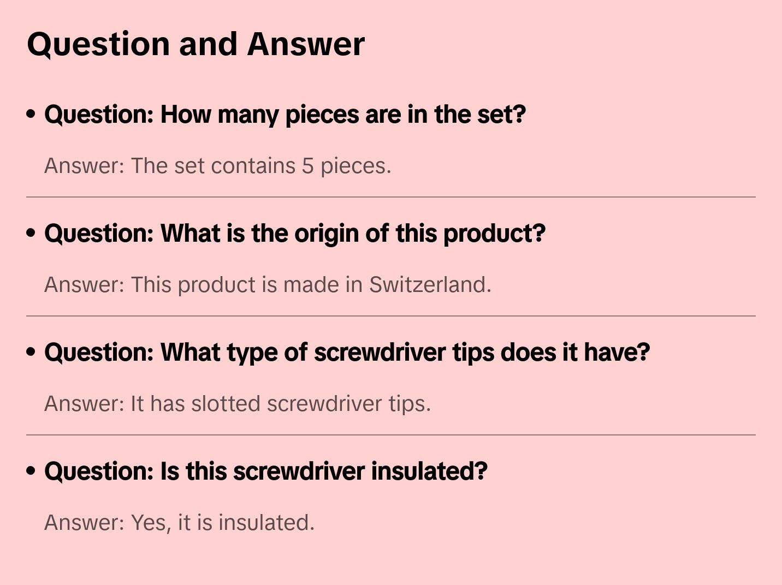Viewport: 782px width, 585px height.
Task: Click the screwdriver tips type question
Action: tap(347, 353)
